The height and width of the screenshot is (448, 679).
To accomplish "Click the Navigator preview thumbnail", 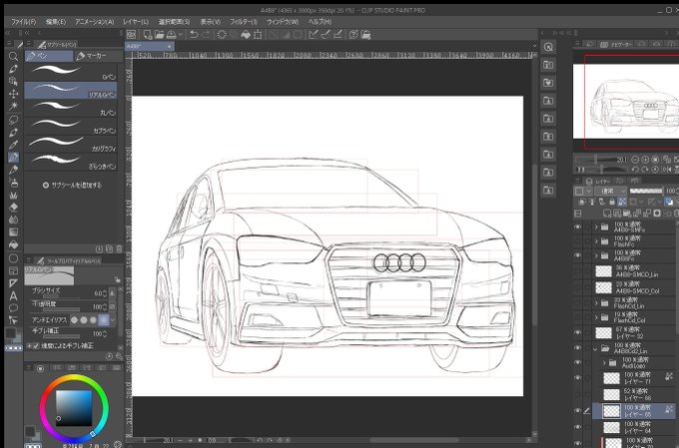I will pos(626,102).
